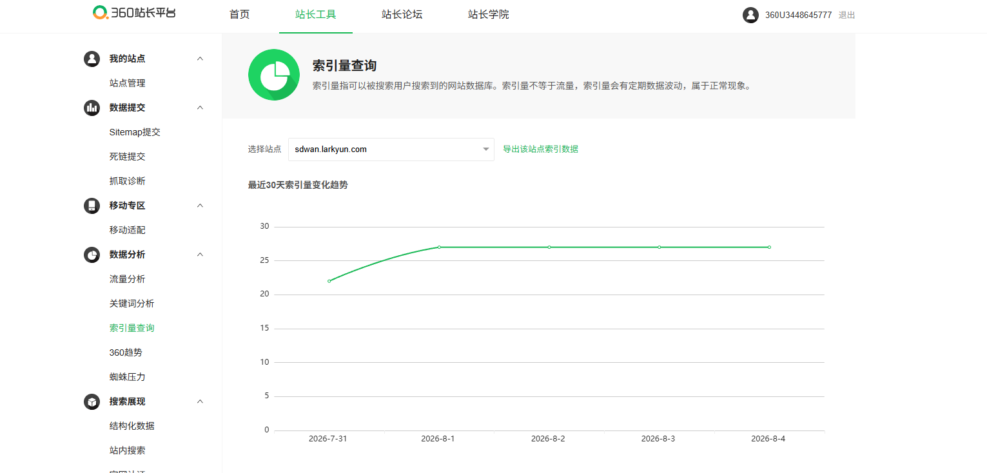Click the 2026-7-31 chart data point

point(329,281)
